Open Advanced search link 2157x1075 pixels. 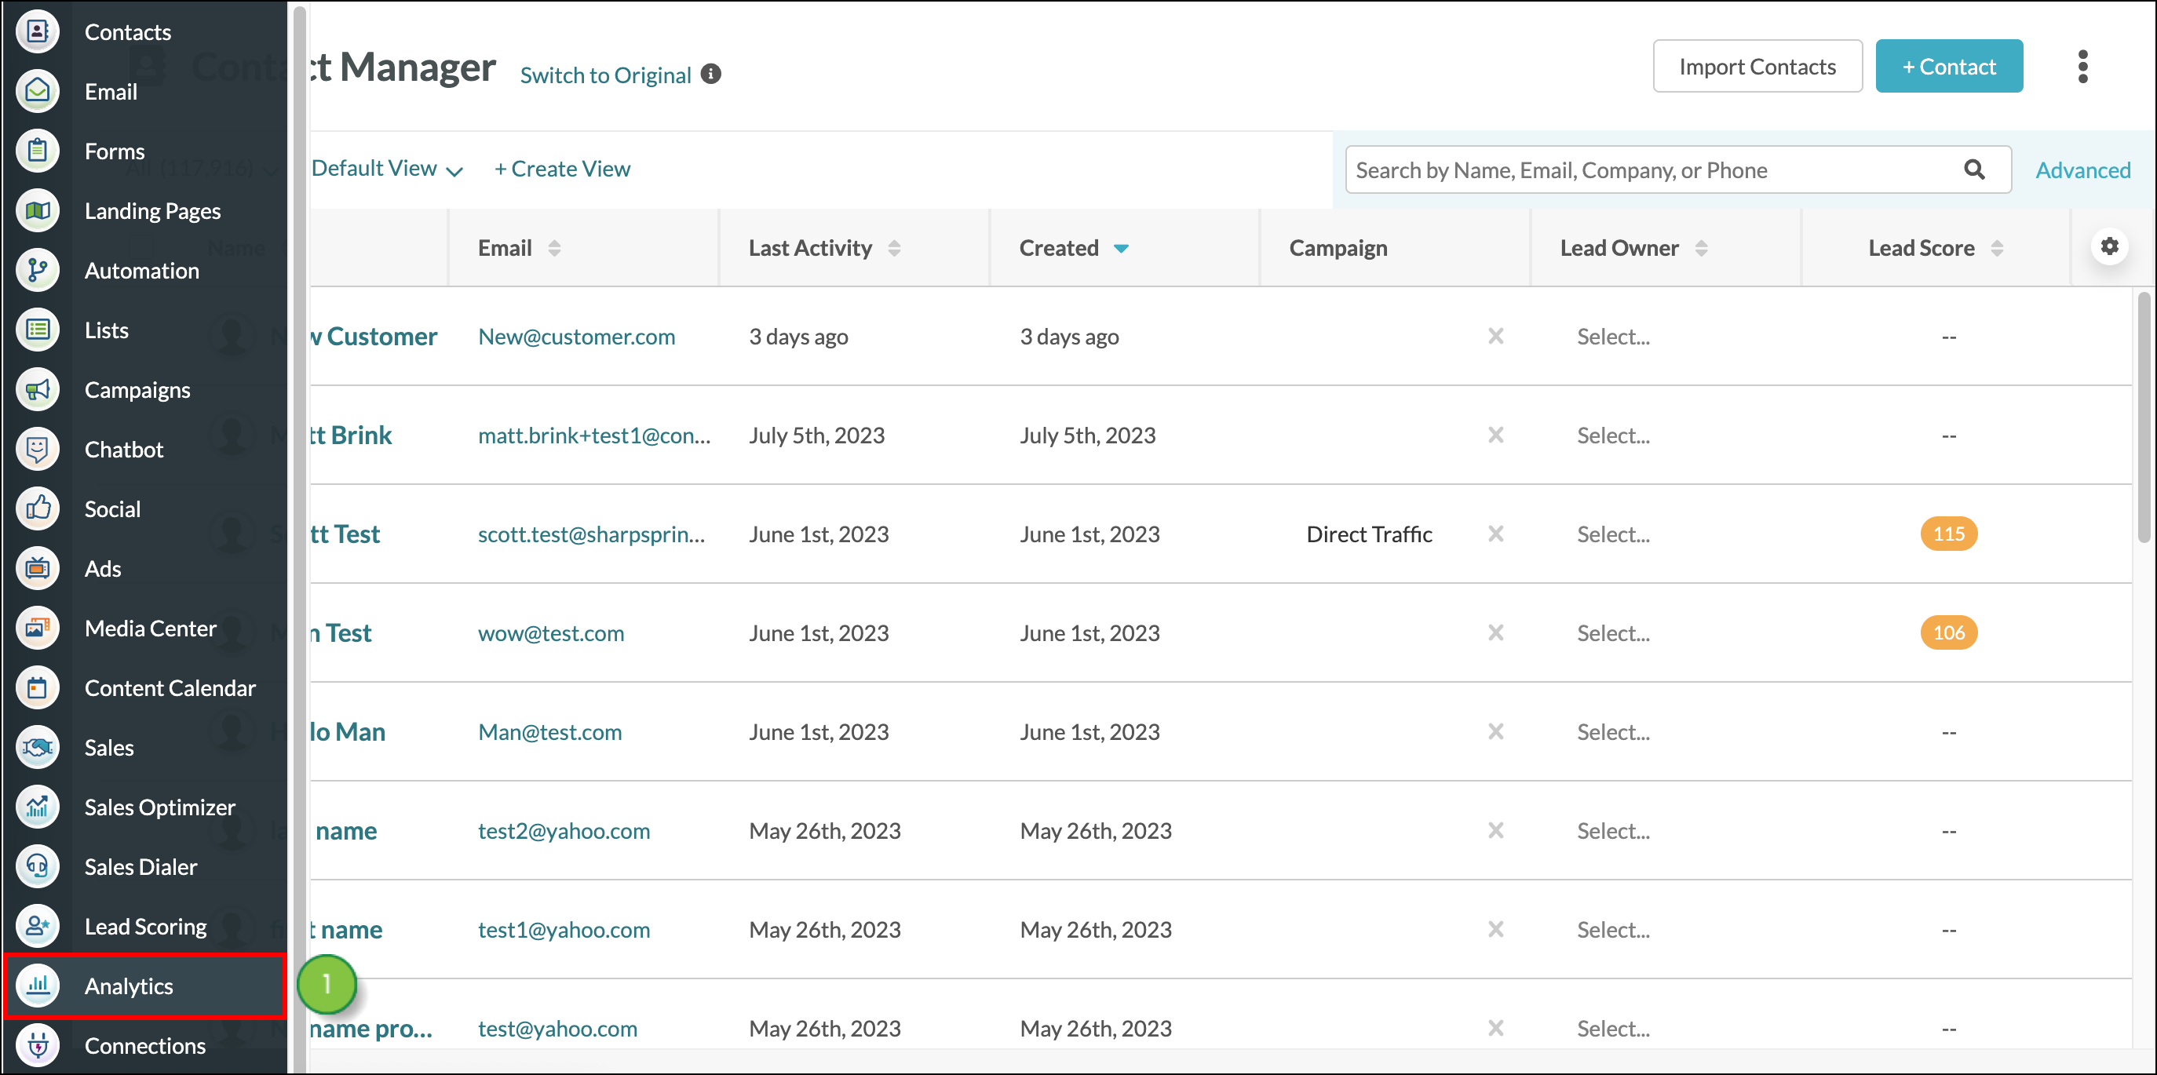(x=2082, y=170)
